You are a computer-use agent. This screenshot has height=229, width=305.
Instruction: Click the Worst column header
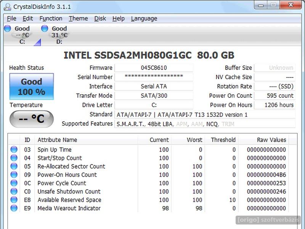tap(188, 140)
